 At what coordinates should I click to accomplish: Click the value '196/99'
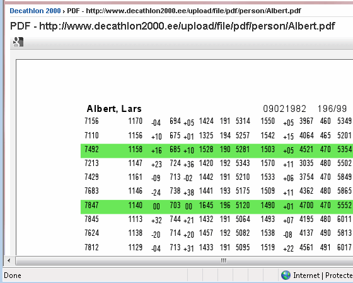[332, 109]
